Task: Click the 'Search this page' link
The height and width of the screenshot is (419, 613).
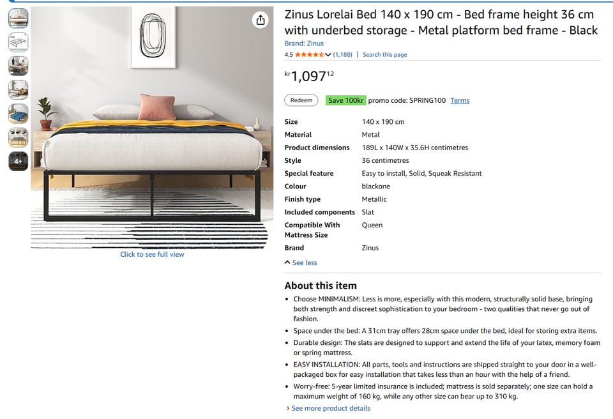Action: pos(384,55)
